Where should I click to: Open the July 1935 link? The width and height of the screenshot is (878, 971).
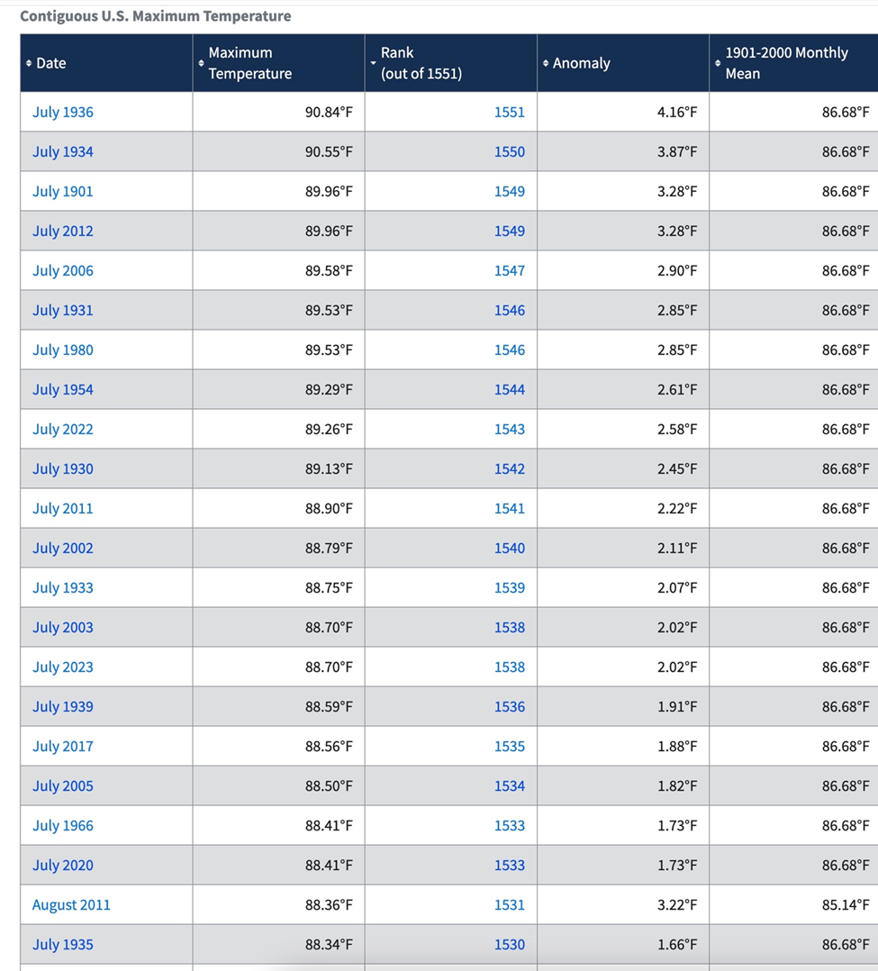(x=62, y=944)
